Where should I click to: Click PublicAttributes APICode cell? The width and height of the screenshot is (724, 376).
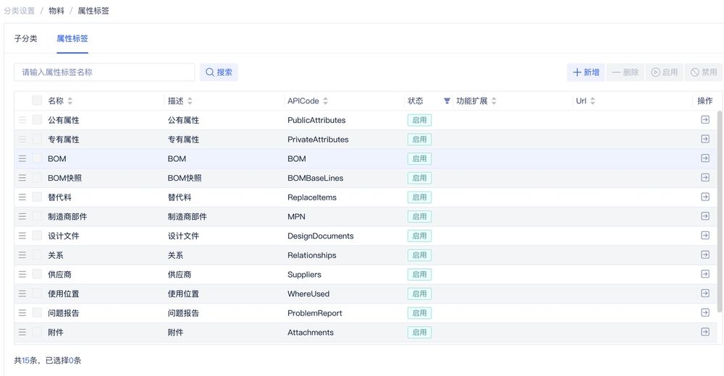pyautogui.click(x=316, y=120)
